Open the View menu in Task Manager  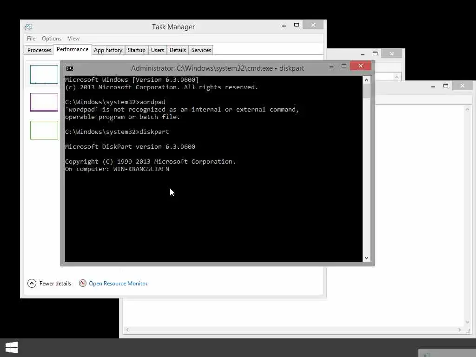73,39
